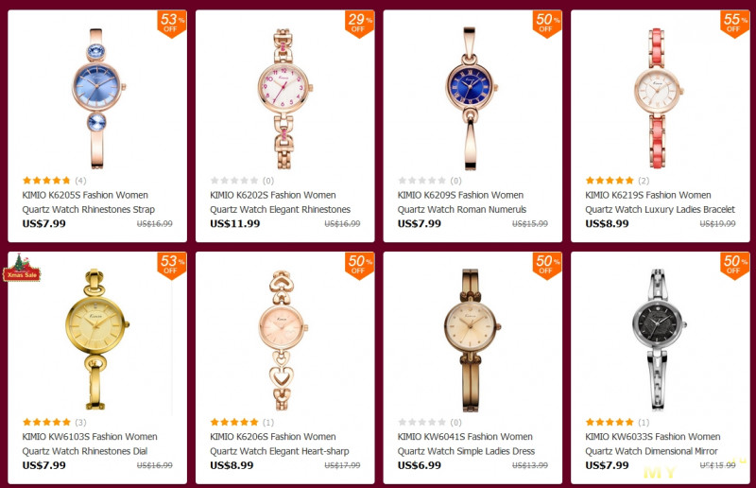Open the gold KIMIO KW6103S watch image
The width and height of the screenshot is (756, 488).
point(96,340)
